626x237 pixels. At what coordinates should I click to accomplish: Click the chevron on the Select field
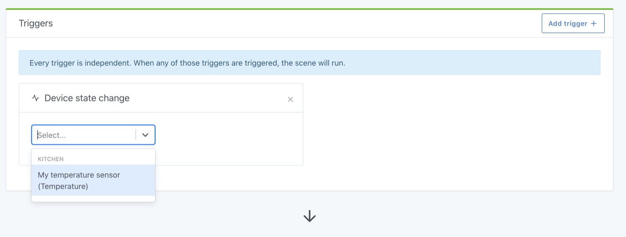click(146, 135)
